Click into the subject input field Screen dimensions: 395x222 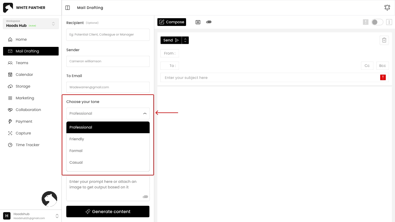(268, 78)
